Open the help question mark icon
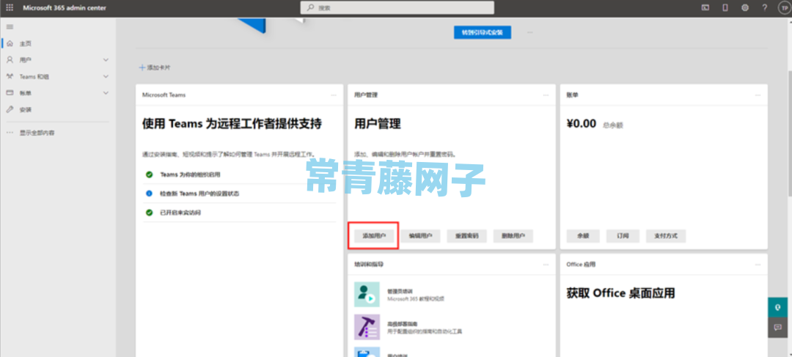This screenshot has width=792, height=357. [765, 7]
